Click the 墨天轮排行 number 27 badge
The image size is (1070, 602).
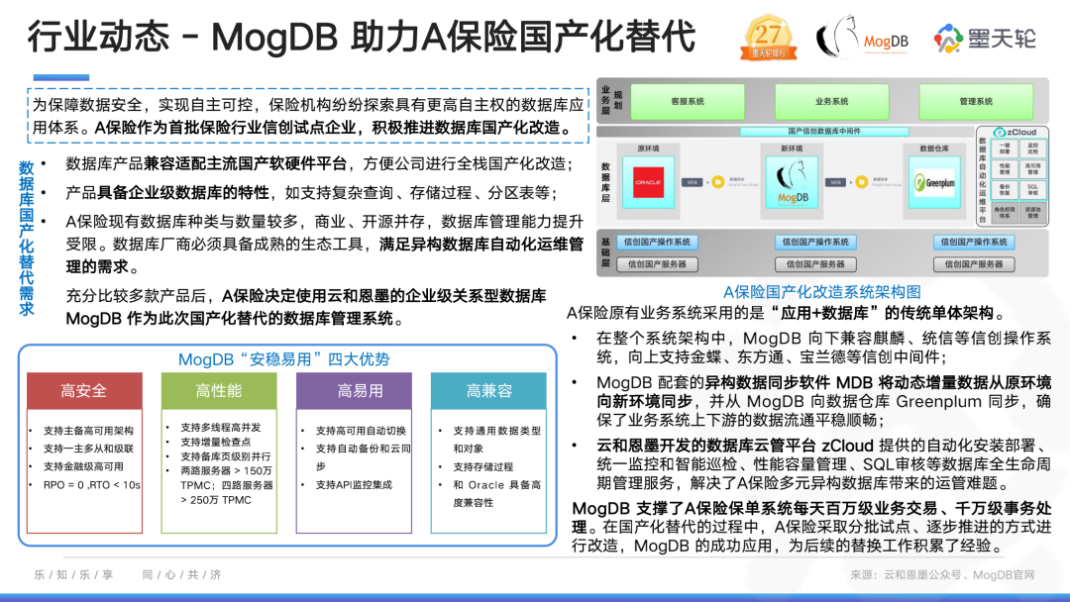click(x=769, y=38)
